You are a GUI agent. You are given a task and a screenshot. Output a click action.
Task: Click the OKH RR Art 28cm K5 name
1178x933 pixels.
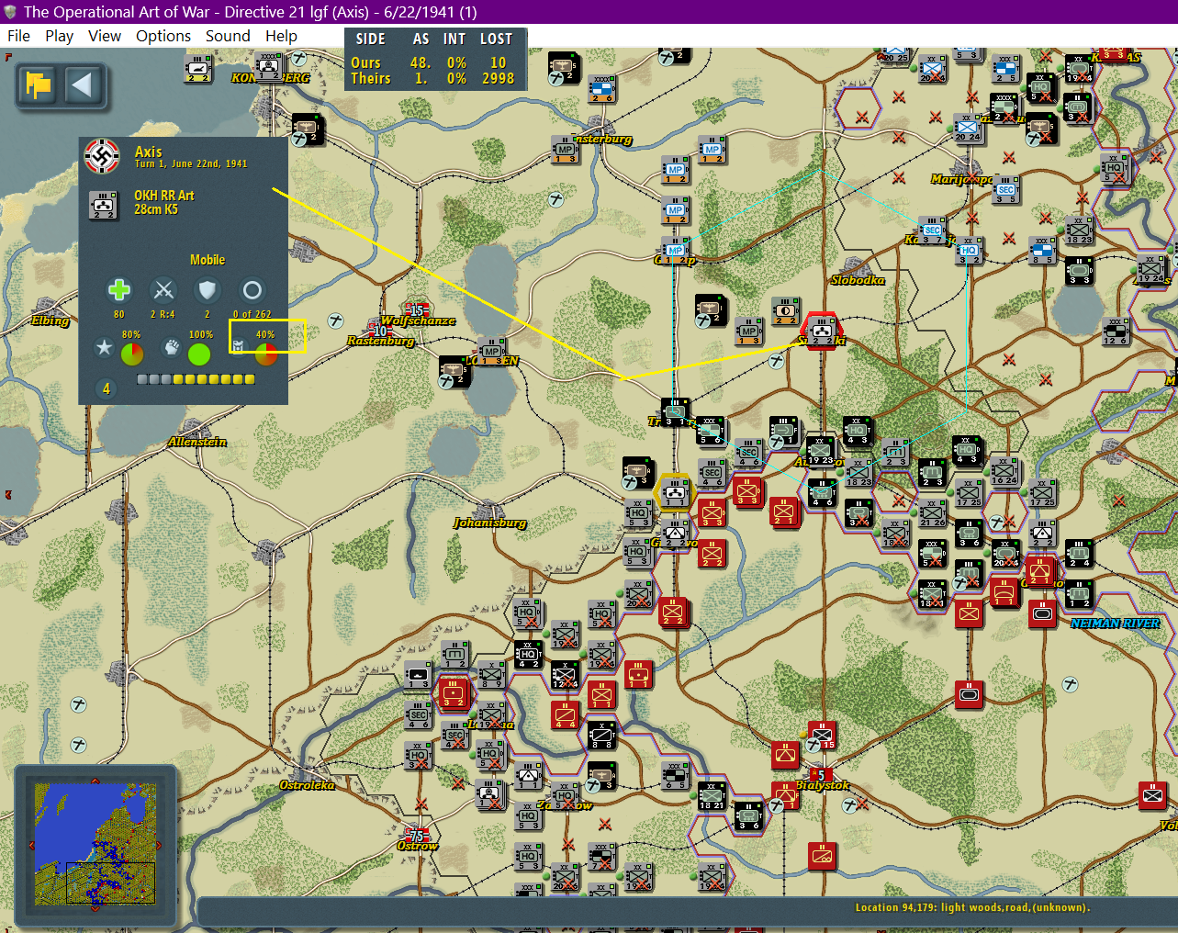pos(164,202)
